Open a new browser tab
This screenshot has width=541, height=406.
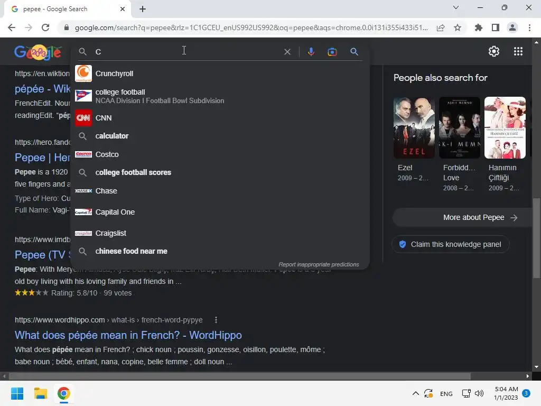[x=143, y=9]
